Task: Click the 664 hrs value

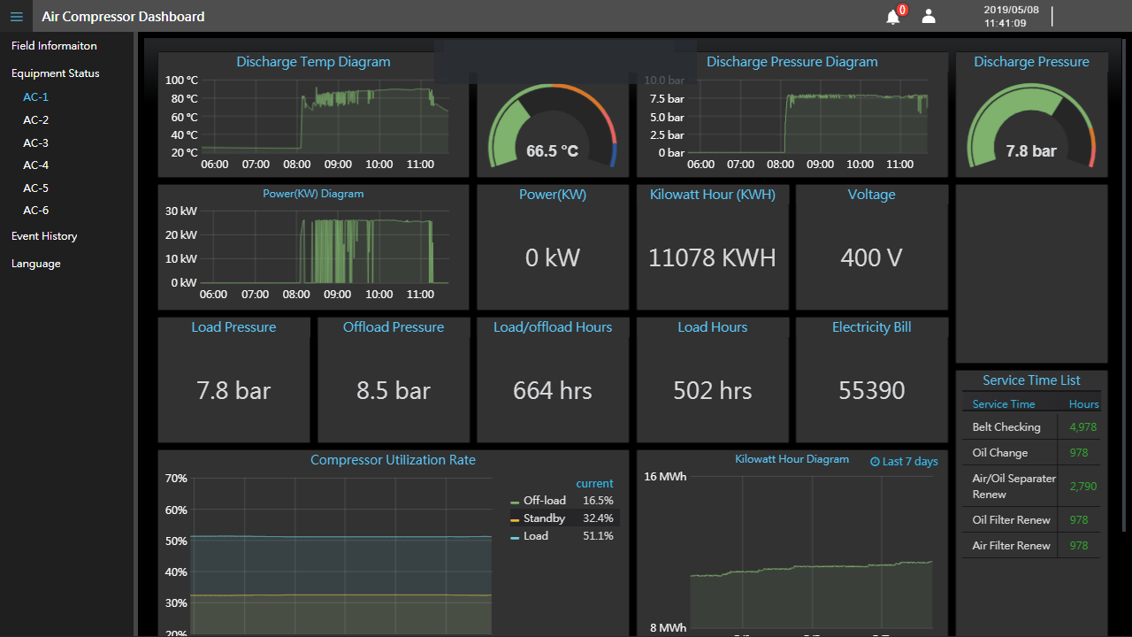Action: pos(553,390)
